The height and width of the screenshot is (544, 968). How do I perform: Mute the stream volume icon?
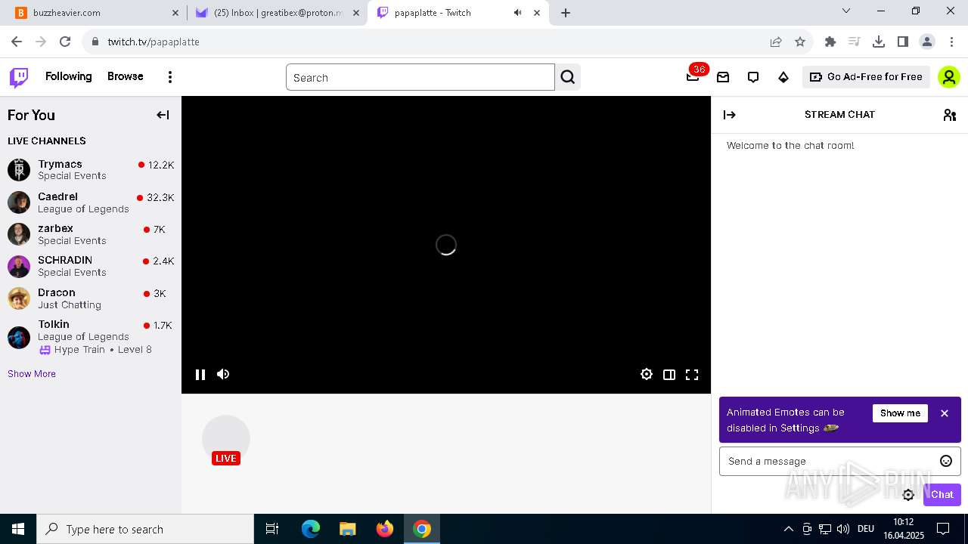click(223, 374)
